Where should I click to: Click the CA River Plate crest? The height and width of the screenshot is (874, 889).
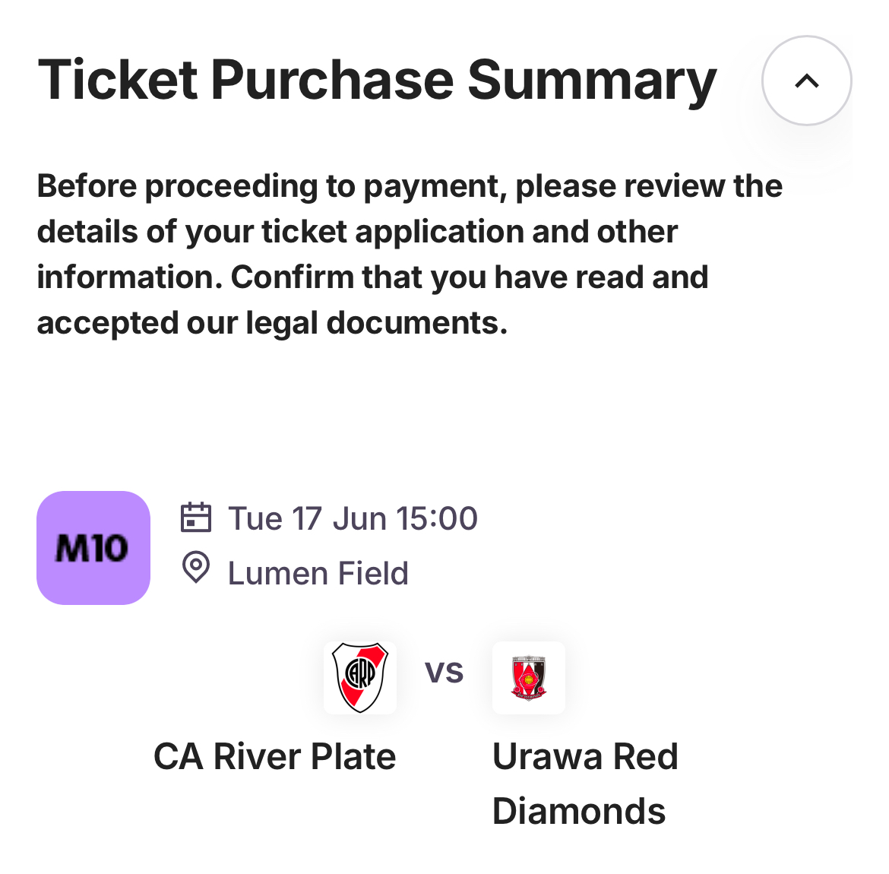point(360,677)
